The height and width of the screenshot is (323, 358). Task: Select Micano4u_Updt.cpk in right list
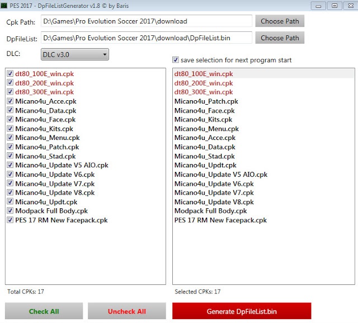pyautogui.click(x=263, y=165)
